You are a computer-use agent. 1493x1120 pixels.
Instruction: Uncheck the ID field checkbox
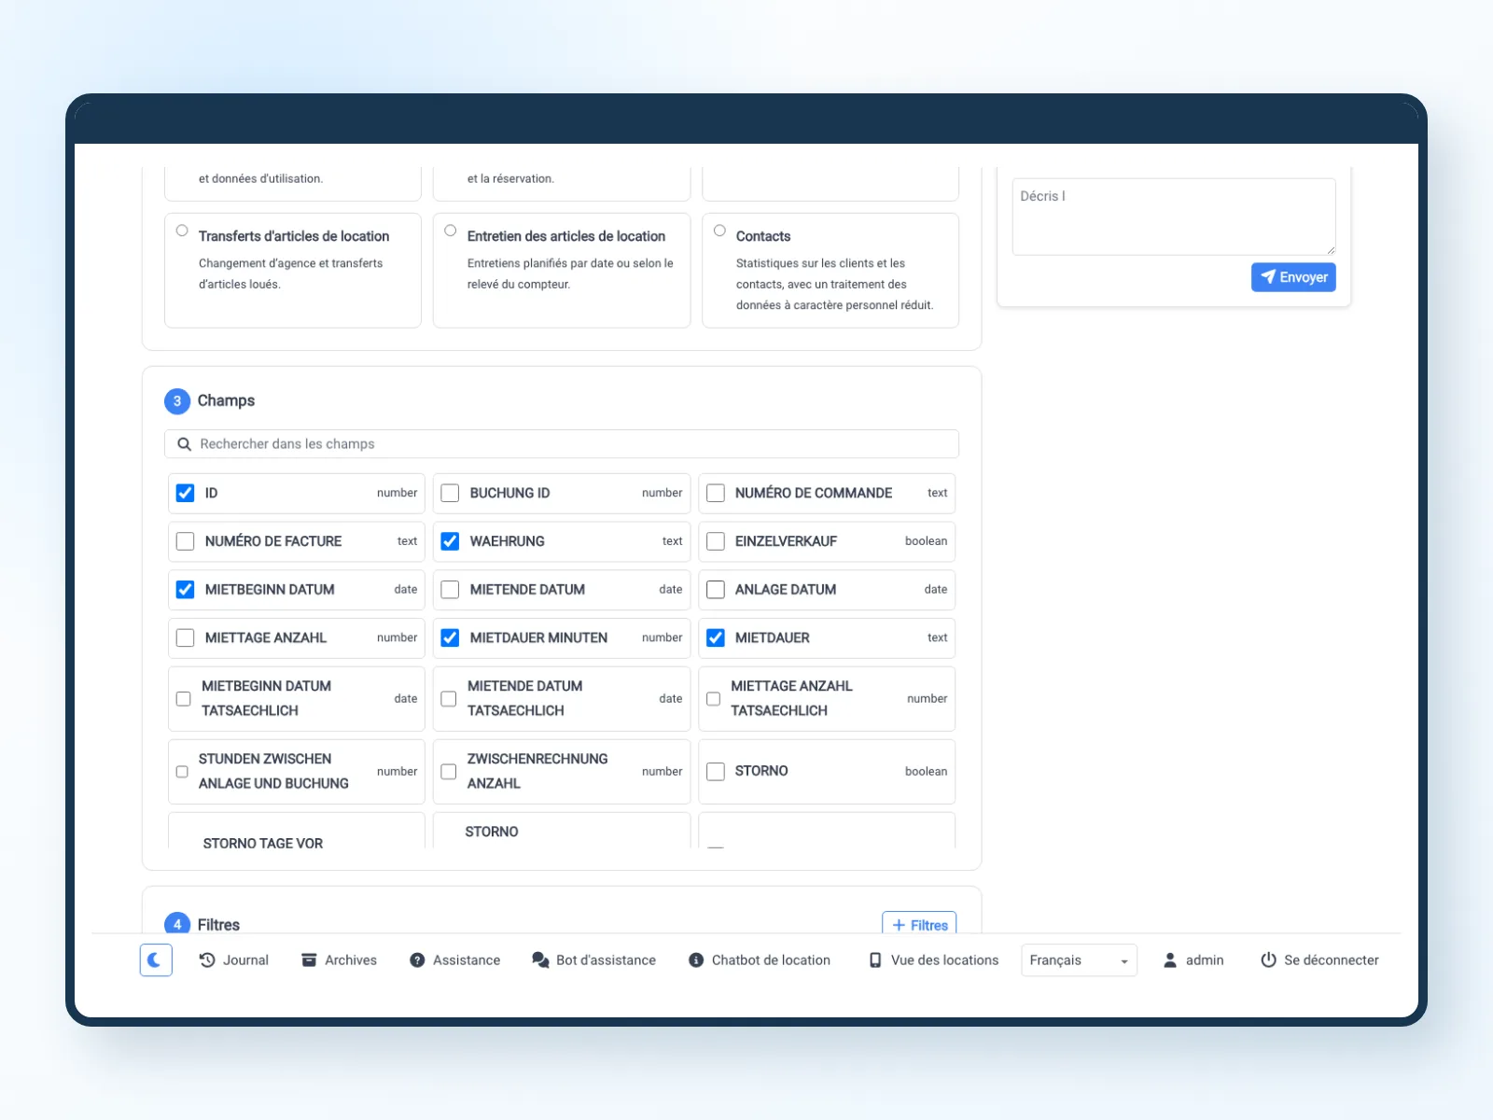tap(186, 493)
